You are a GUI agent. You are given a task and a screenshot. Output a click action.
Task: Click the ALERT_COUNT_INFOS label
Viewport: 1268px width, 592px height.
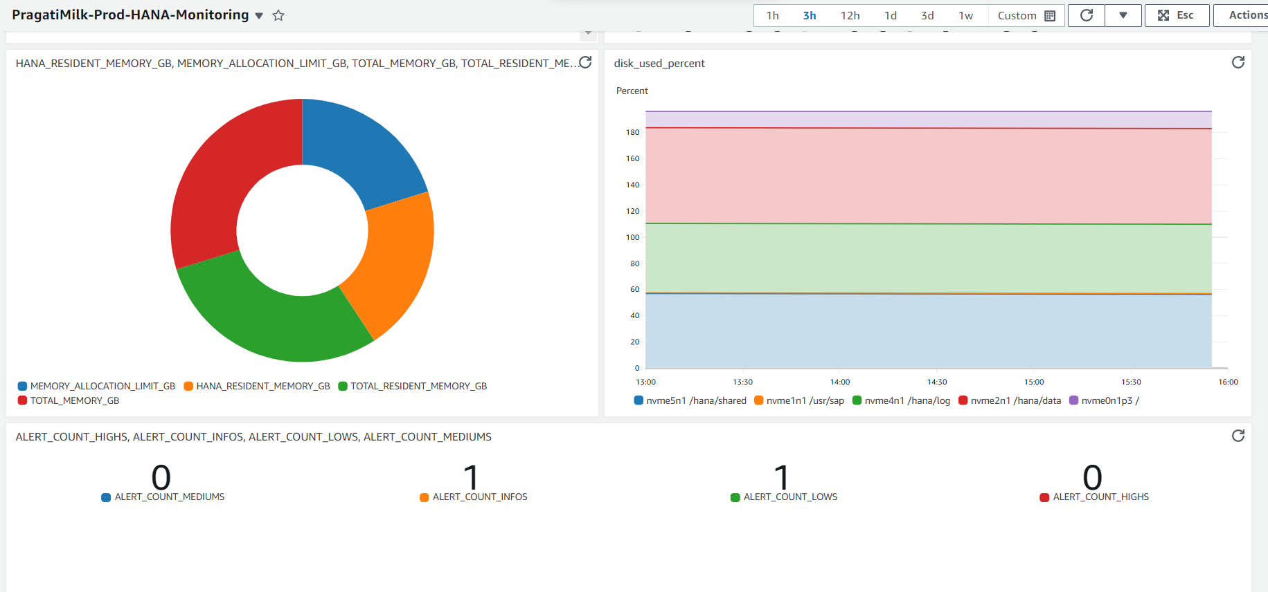click(x=480, y=497)
